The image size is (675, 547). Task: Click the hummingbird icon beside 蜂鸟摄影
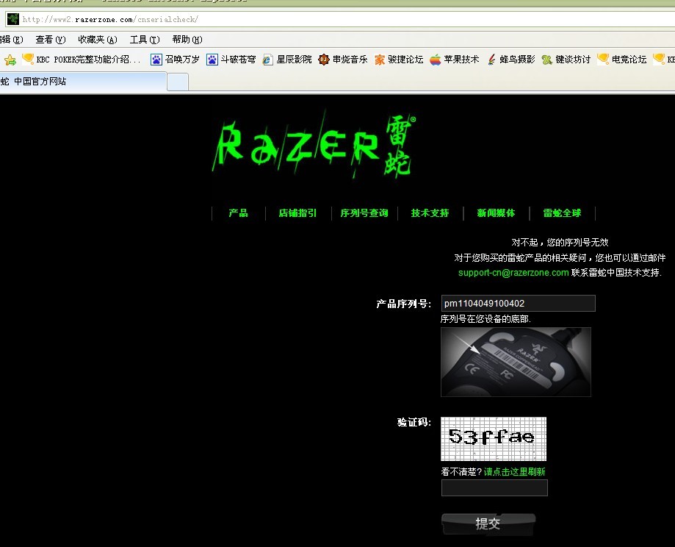(x=491, y=60)
